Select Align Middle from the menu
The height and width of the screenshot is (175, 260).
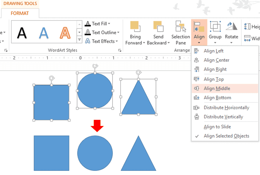point(225,88)
